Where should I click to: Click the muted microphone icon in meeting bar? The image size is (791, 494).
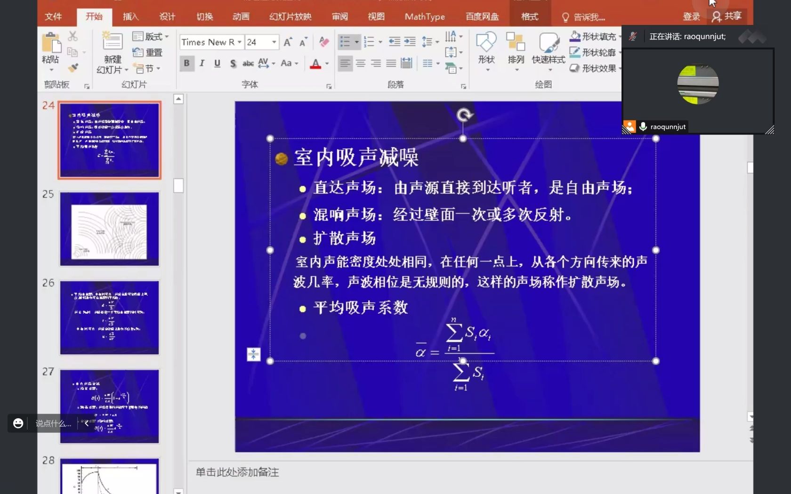[x=633, y=36]
